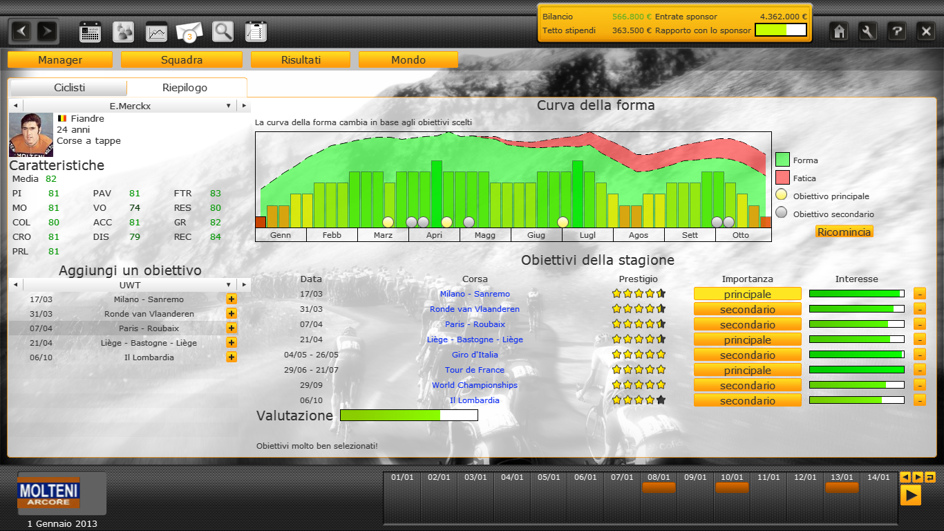Click the magnifying glass search icon
The image size is (944, 531).
(223, 32)
